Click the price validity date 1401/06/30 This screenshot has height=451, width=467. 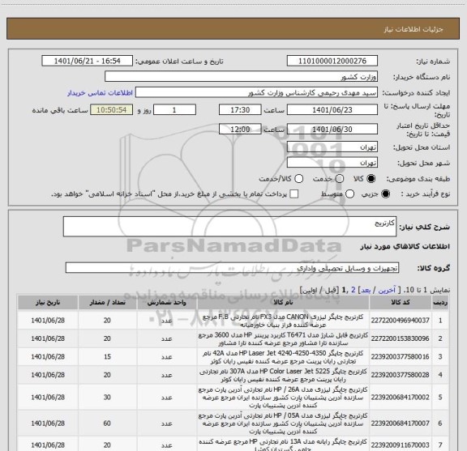coord(332,129)
